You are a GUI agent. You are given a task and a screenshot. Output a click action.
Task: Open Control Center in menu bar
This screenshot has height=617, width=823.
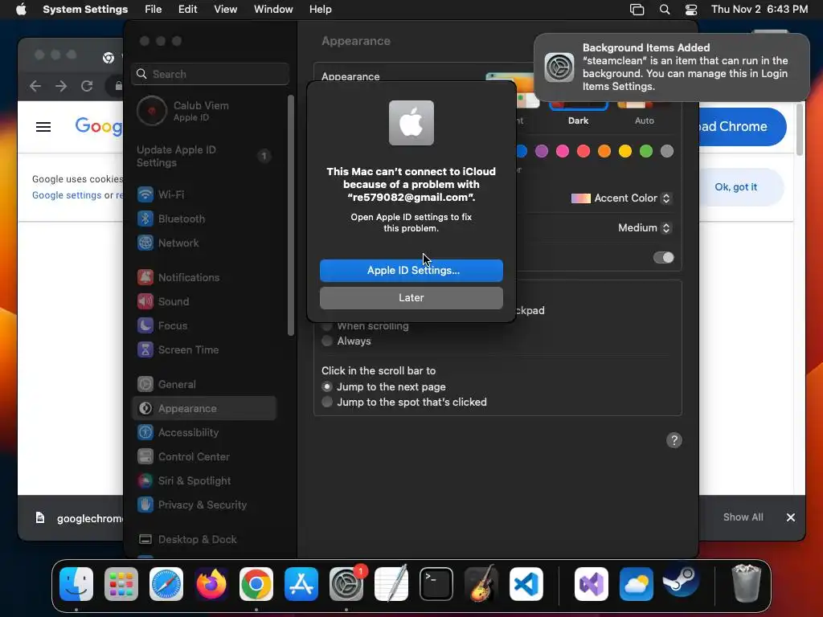point(691,10)
